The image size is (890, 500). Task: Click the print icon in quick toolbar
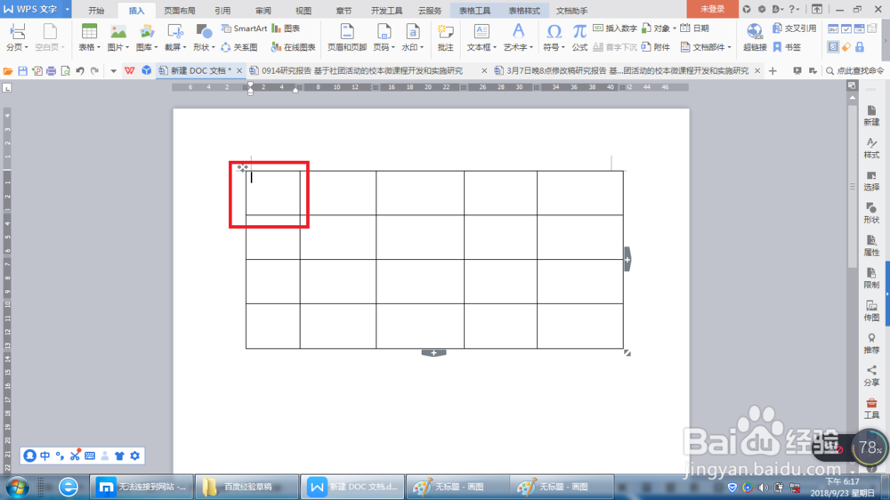[x=51, y=71]
